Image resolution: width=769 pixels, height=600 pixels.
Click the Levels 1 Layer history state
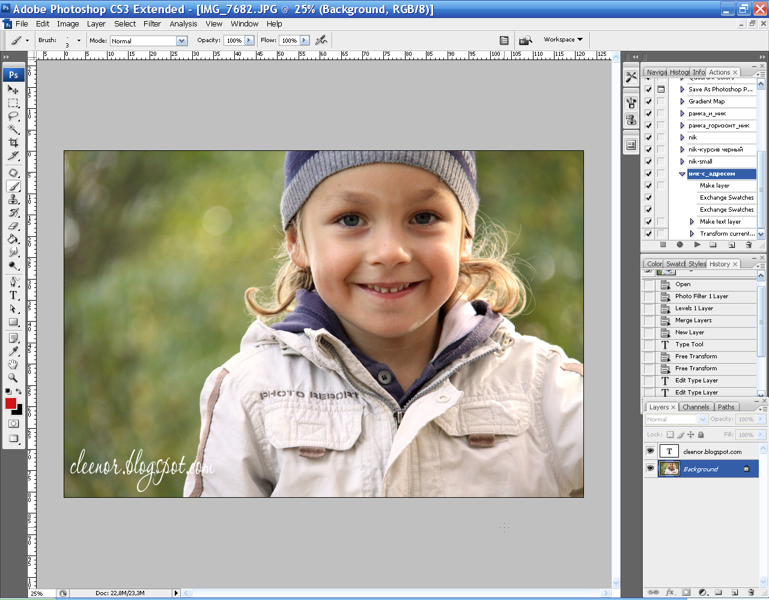694,308
